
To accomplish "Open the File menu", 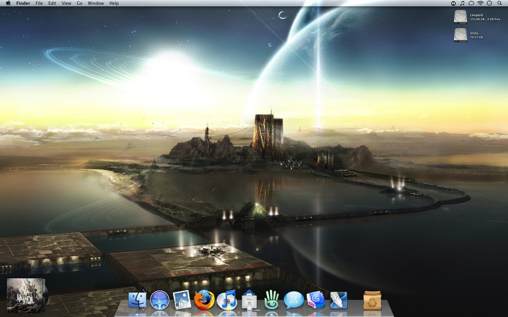I will [39, 3].
